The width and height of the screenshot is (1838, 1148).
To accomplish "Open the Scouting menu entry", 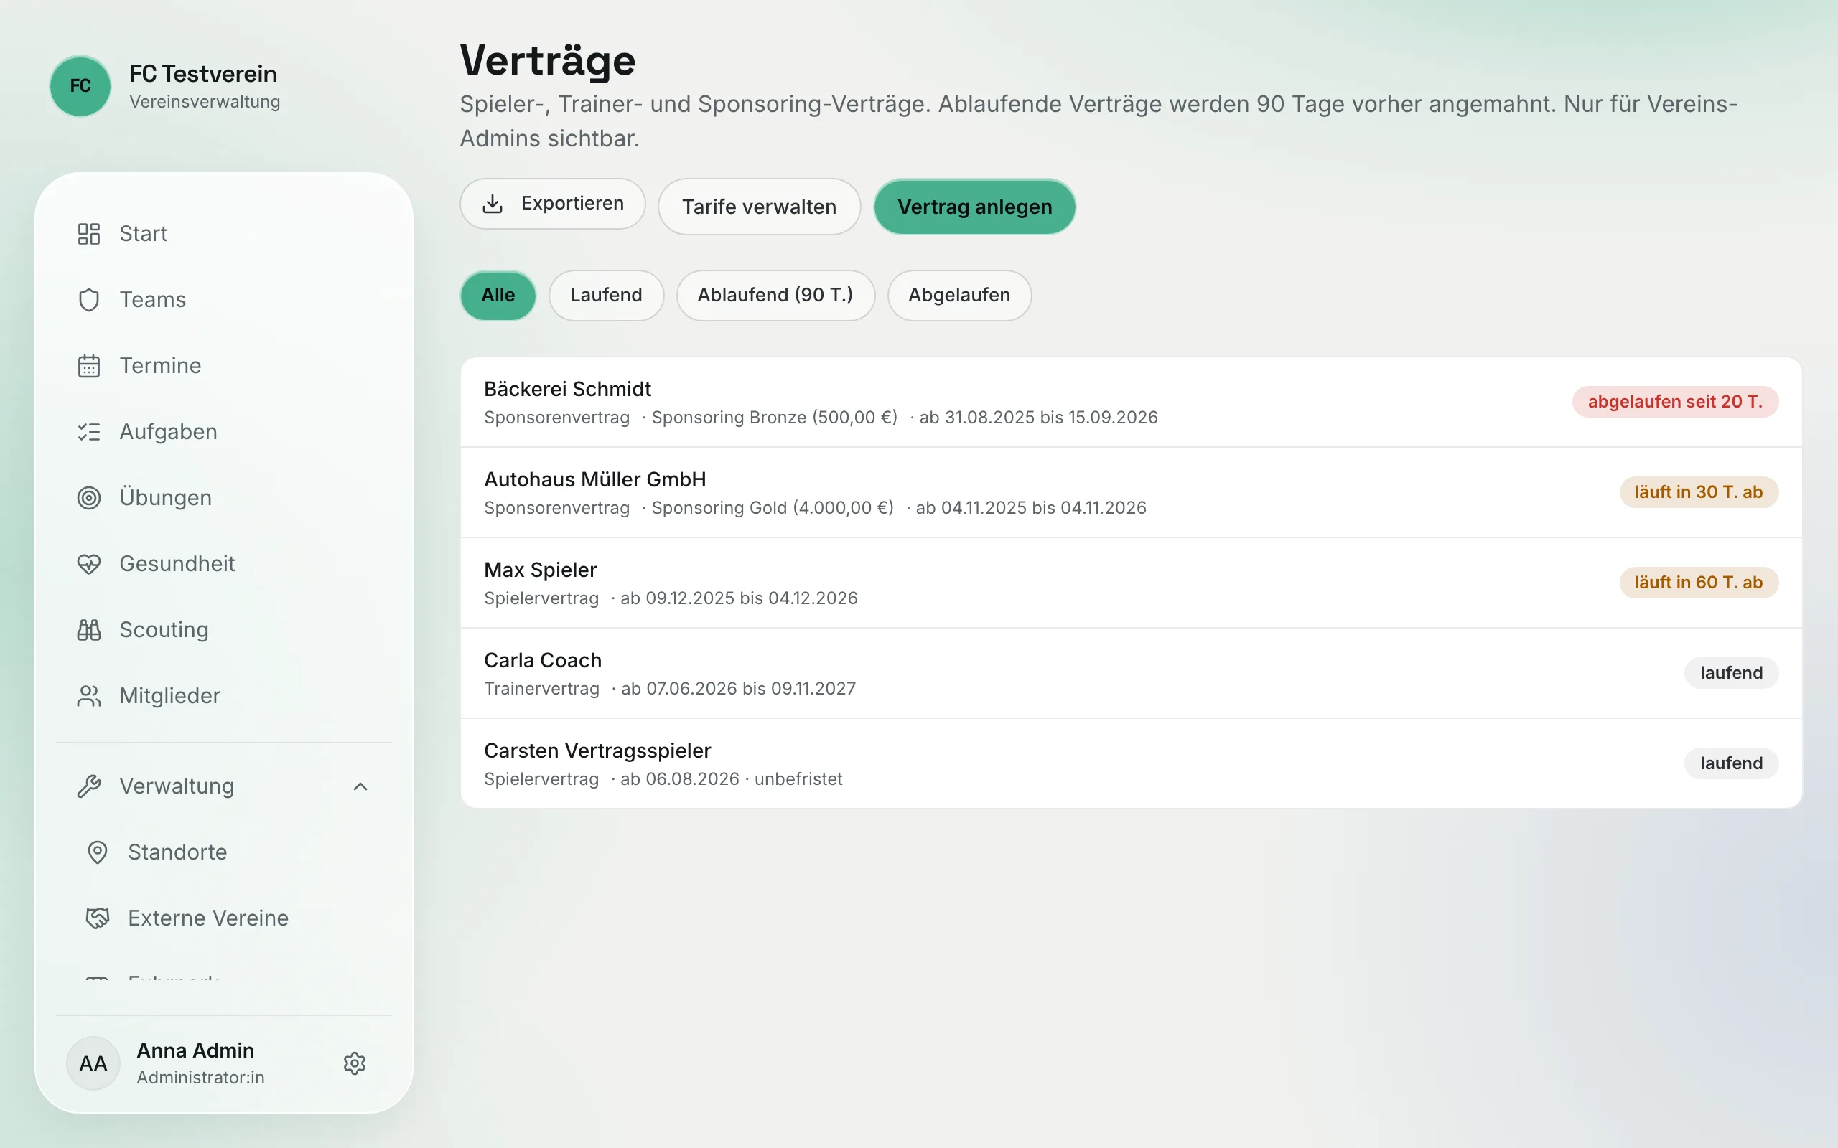I will pyautogui.click(x=223, y=630).
